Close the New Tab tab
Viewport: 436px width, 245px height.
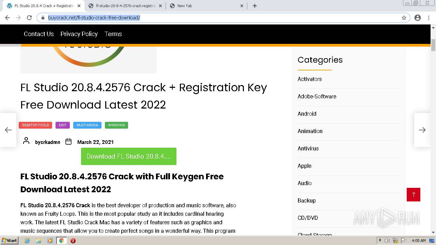click(x=242, y=6)
